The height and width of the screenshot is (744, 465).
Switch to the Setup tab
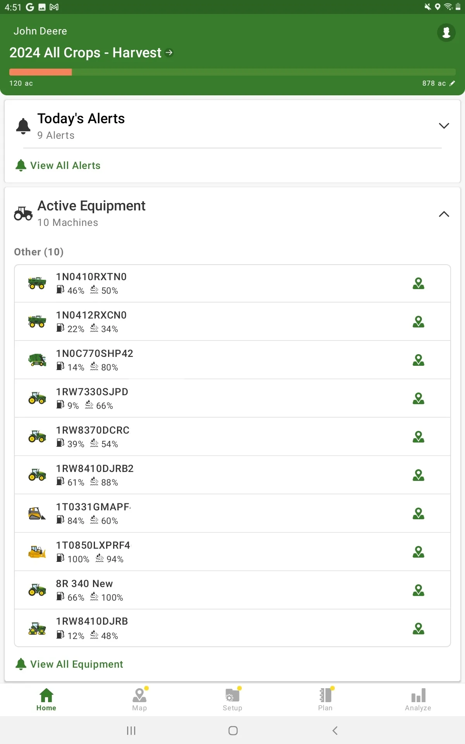232,700
